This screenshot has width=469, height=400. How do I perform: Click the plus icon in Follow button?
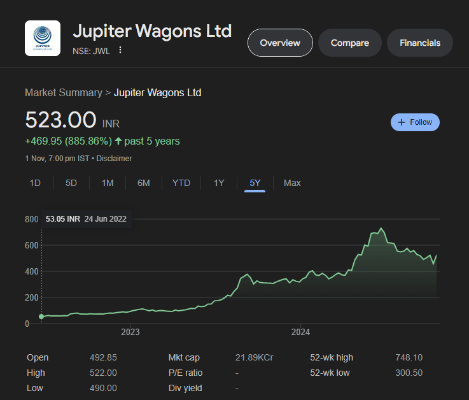pyautogui.click(x=402, y=122)
